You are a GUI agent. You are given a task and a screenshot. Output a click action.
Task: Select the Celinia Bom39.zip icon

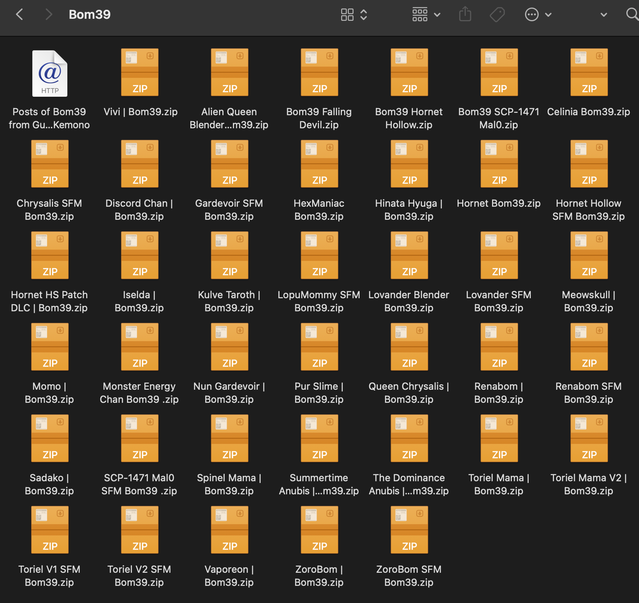(589, 72)
